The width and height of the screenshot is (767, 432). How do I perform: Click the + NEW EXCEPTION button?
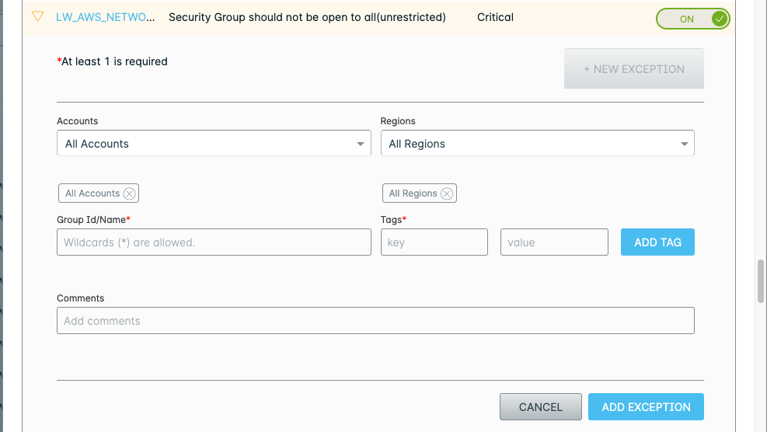click(633, 69)
